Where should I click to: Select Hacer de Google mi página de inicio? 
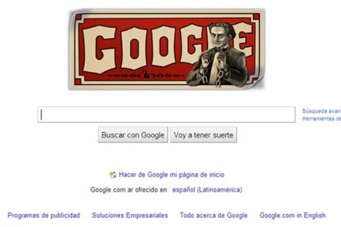click(172, 175)
